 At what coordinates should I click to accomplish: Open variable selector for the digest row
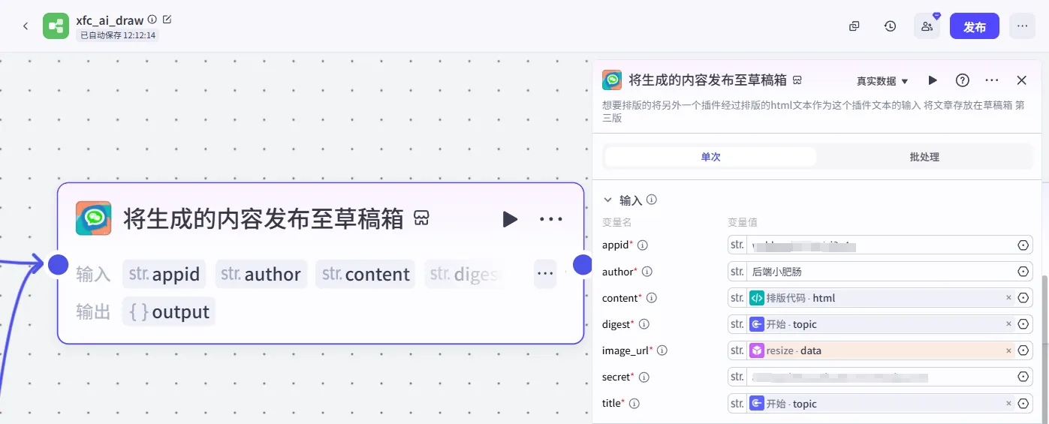pyautogui.click(x=1023, y=324)
